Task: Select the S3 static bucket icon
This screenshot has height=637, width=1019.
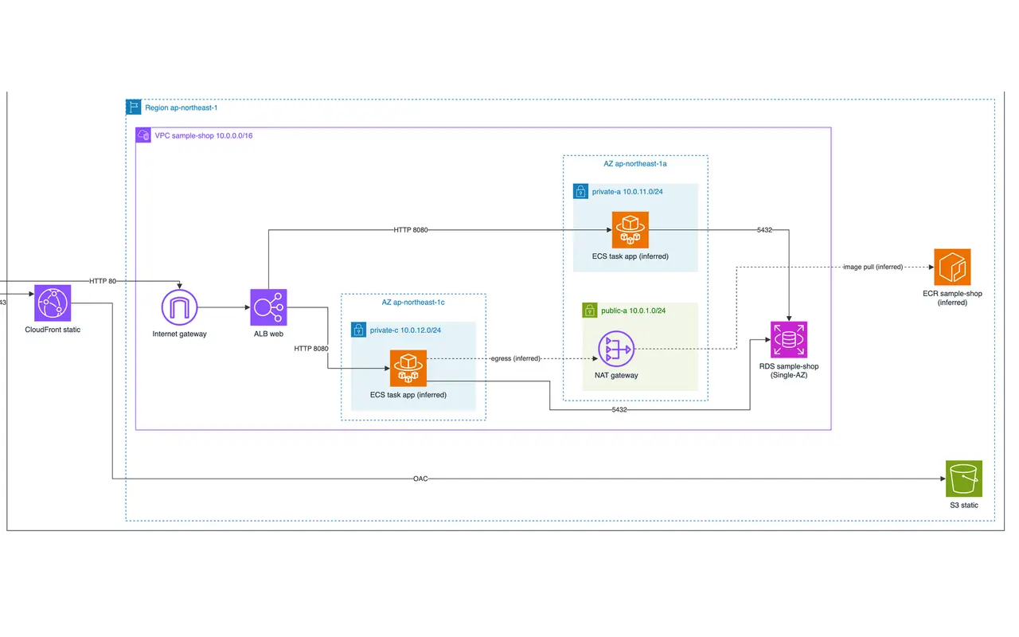Action: pyautogui.click(x=964, y=479)
